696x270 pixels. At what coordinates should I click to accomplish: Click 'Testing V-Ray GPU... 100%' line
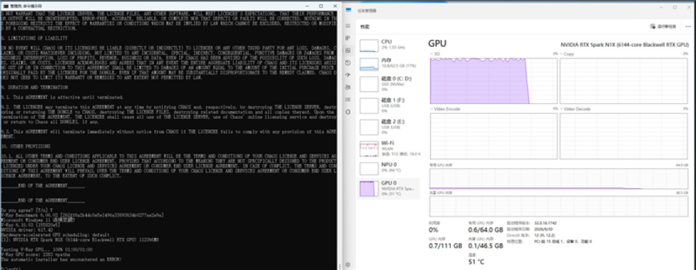click(46, 250)
